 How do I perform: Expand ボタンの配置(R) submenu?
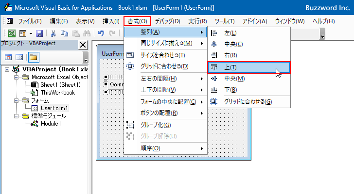[165, 113]
